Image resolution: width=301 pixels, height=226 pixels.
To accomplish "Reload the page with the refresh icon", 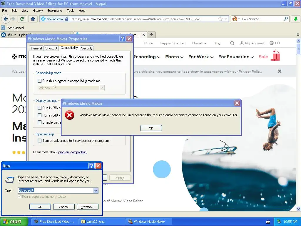I will click(x=22, y=19).
